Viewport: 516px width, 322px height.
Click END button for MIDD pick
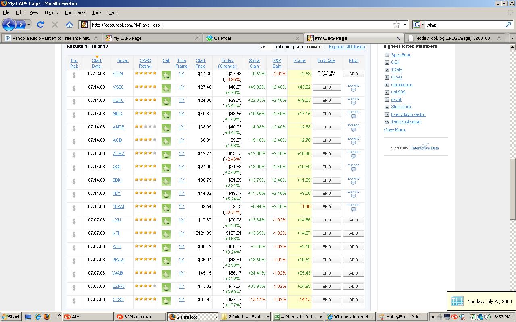coord(327,114)
